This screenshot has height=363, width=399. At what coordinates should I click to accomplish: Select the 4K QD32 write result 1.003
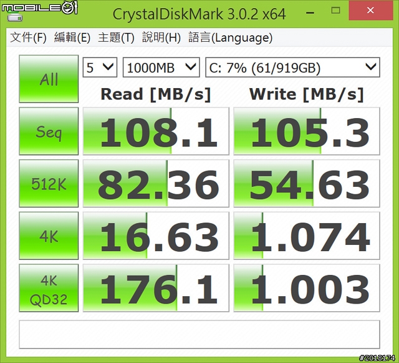point(307,288)
